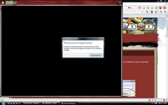Click the new tab toolbar icon
The image size is (168, 105).
tap(143, 12)
